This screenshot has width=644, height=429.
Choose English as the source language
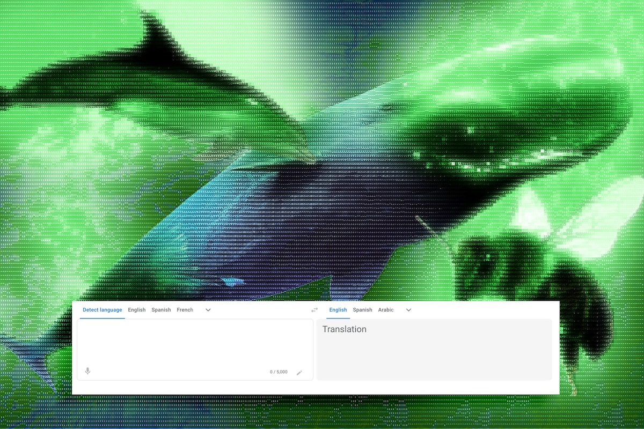pos(137,310)
